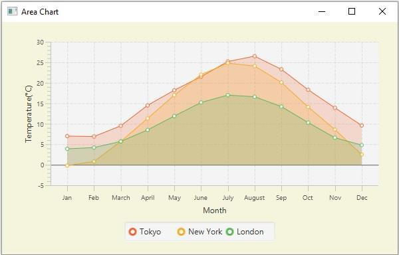Click the London legend circle symbol
This screenshot has height=255, width=399.
click(x=230, y=232)
